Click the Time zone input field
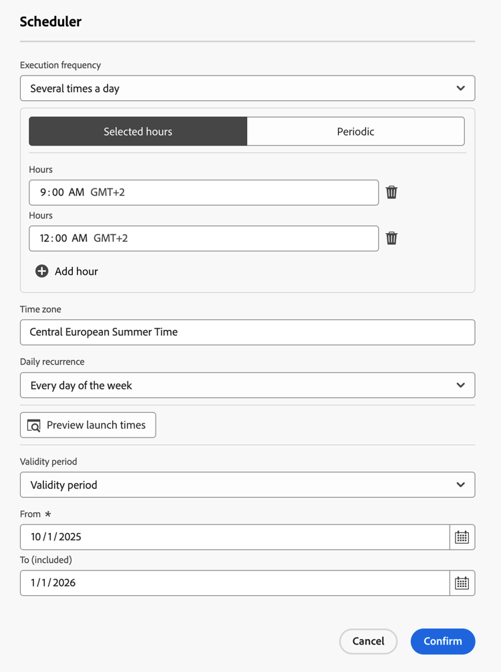501x672 pixels. pos(247,332)
